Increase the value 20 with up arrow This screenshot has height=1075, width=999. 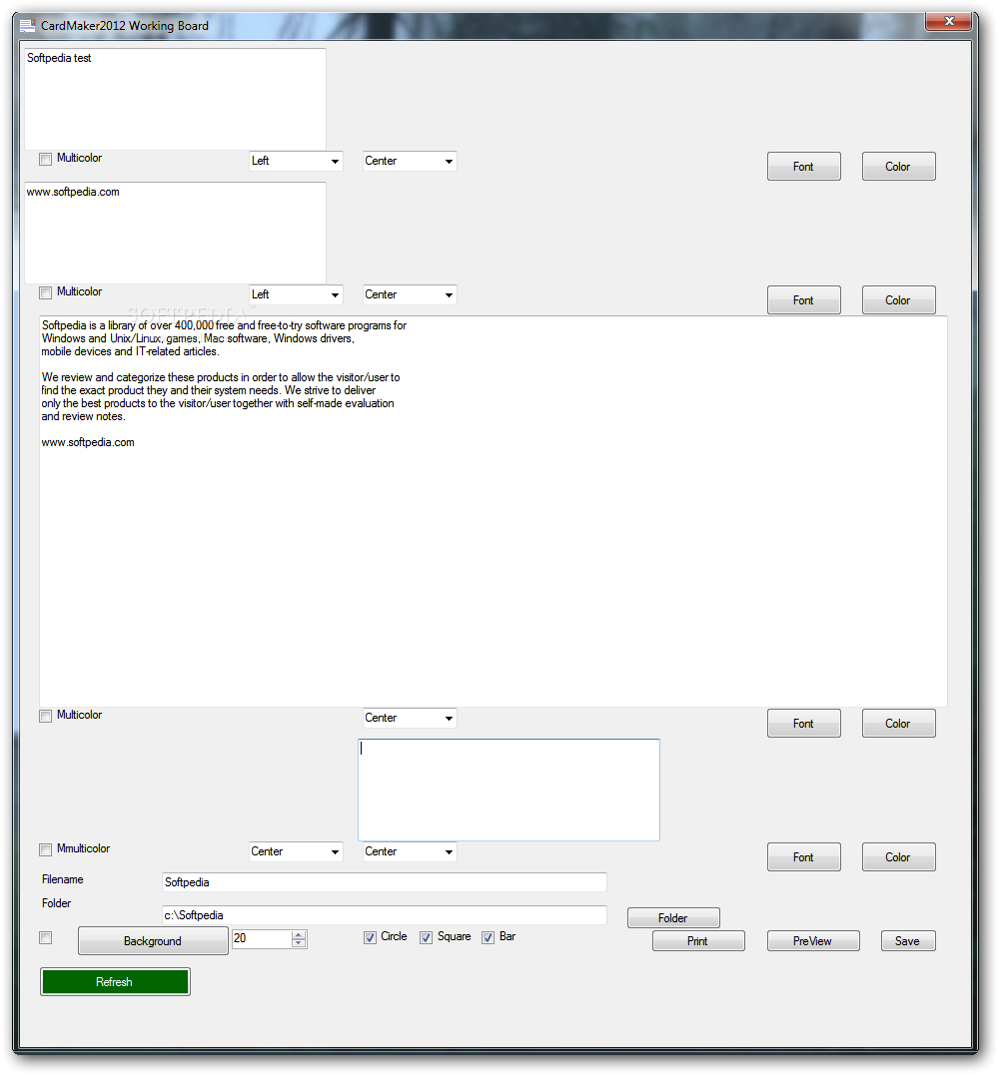pyautogui.click(x=299, y=934)
